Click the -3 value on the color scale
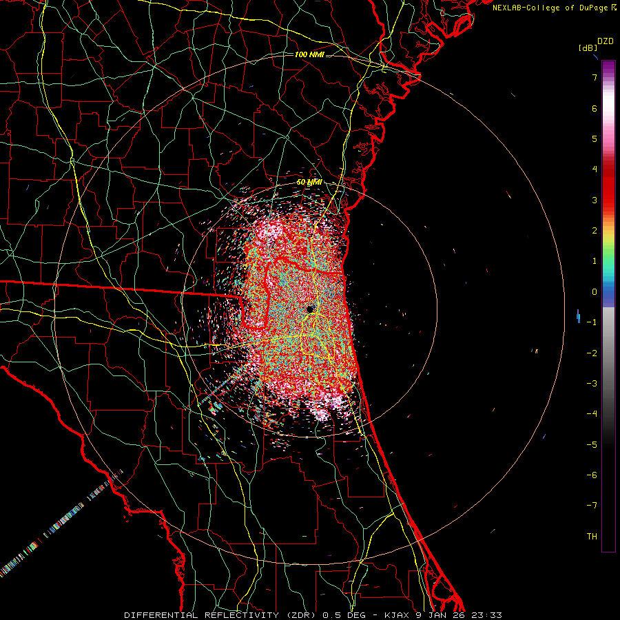620x620 pixels. [x=592, y=384]
